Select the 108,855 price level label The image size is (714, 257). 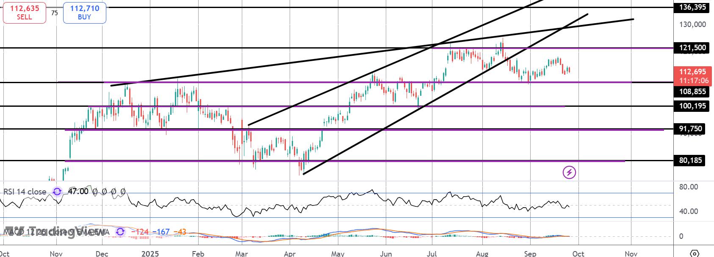[x=692, y=92]
